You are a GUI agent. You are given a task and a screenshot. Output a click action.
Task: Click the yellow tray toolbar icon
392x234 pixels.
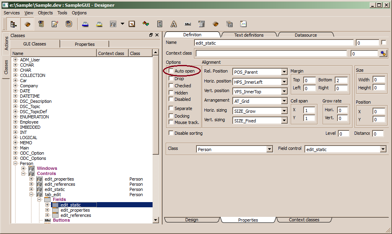(99, 24)
